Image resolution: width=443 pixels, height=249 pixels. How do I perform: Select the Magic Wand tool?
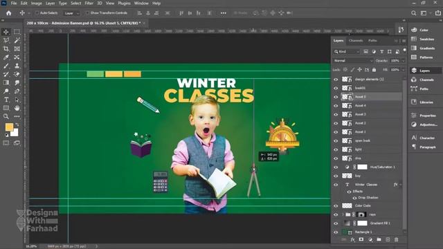tap(17, 40)
